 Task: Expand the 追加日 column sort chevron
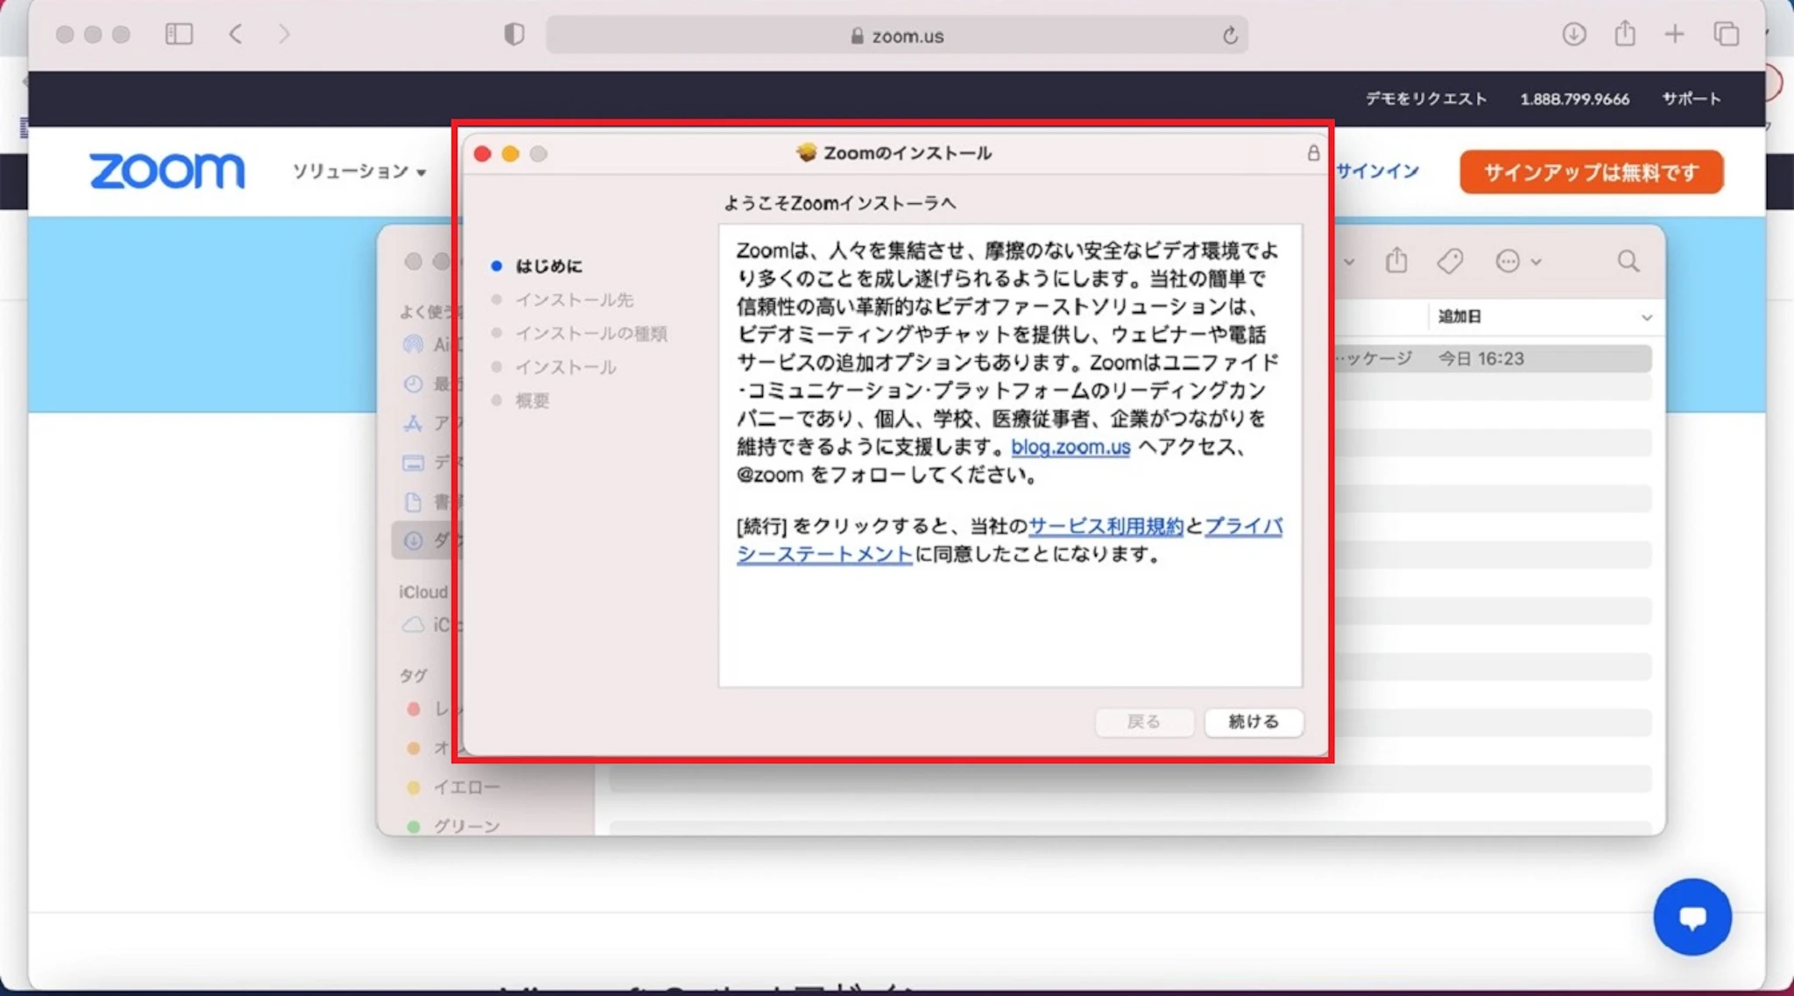click(1646, 317)
